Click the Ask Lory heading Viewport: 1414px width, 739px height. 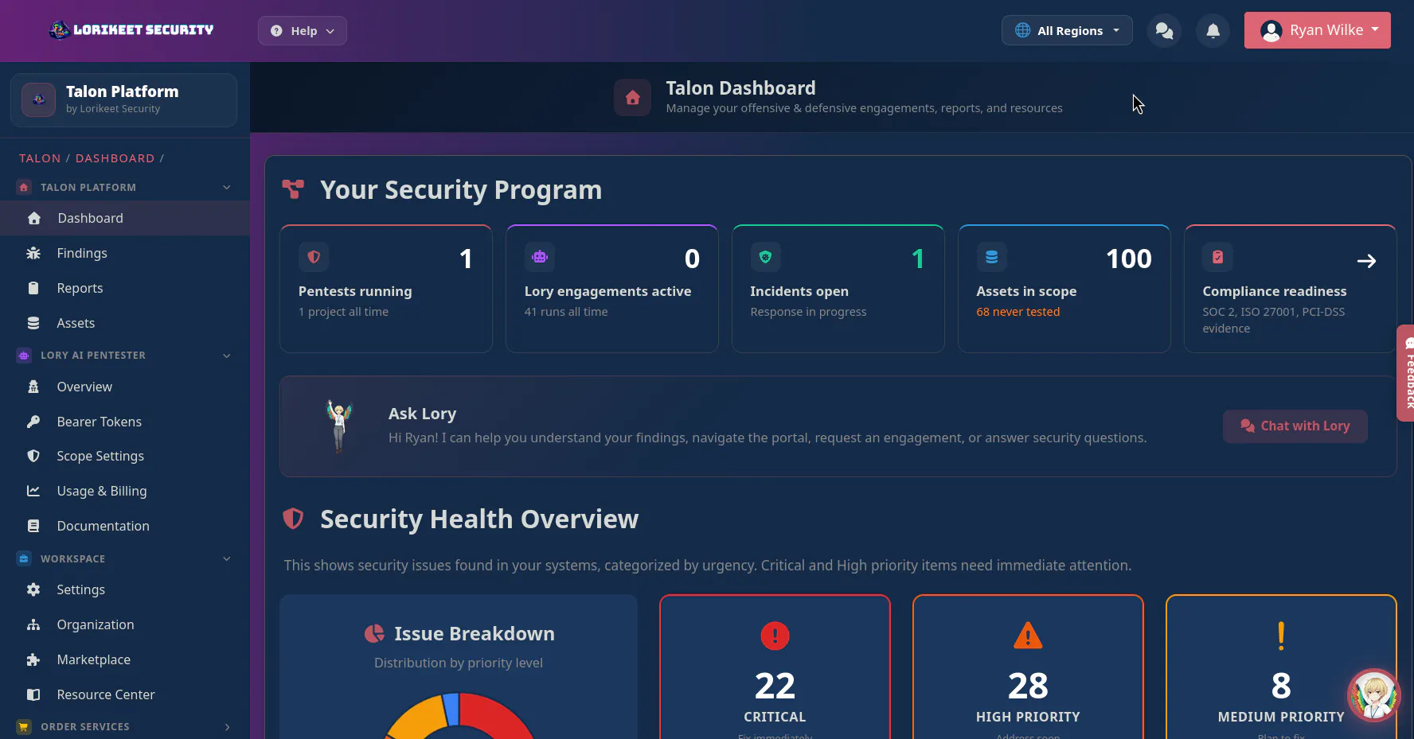point(422,414)
